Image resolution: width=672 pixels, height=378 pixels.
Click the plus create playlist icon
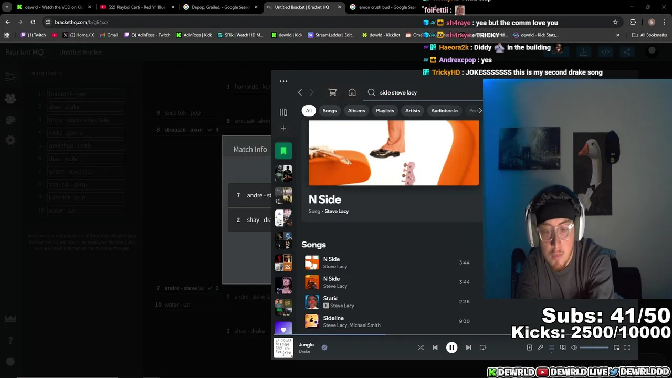tap(283, 128)
